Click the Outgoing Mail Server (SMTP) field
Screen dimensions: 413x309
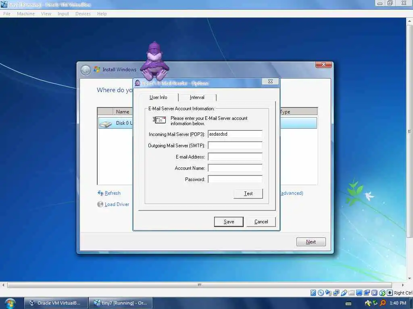(x=235, y=145)
